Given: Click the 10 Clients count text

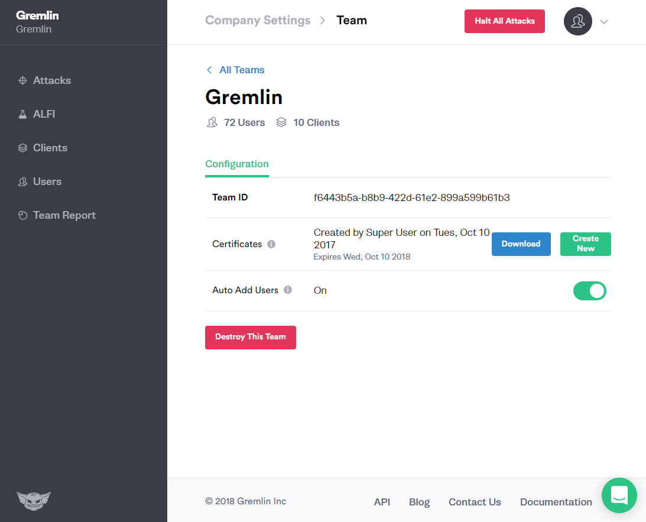Looking at the screenshot, I should coord(316,123).
